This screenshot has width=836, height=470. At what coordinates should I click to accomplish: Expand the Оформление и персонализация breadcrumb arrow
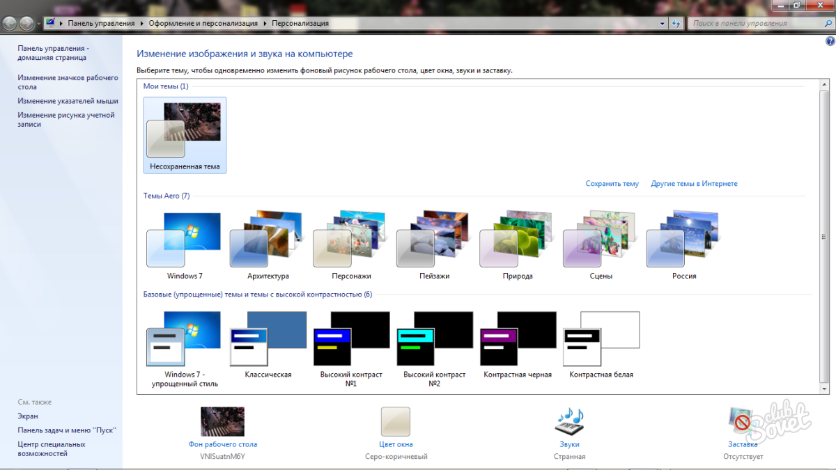click(x=264, y=24)
